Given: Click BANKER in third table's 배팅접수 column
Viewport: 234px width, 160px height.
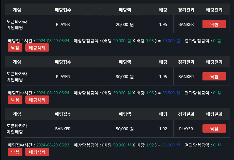Looking at the screenshot, I should click(x=63, y=129).
